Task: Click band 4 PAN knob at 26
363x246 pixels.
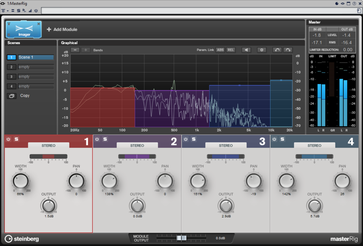Action: click(x=342, y=181)
